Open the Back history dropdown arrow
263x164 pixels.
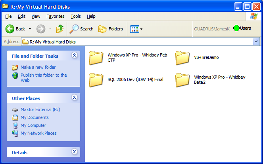[x=30, y=29]
